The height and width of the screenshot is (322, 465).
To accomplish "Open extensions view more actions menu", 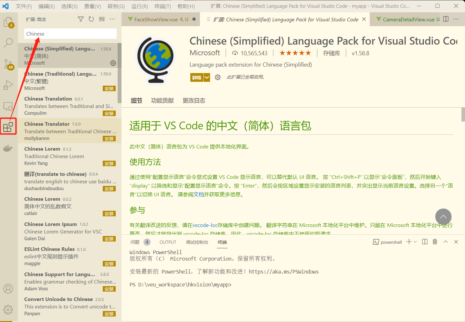I will tap(112, 19).
